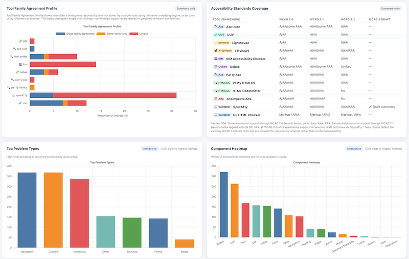
Task: Click the red Unique bar for speca11y
Action: [115, 95]
